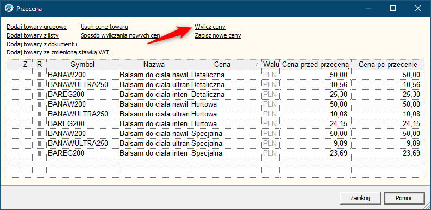The height and width of the screenshot is (210, 431).
Task: Maximize the Przecena window
Action: (393, 9)
